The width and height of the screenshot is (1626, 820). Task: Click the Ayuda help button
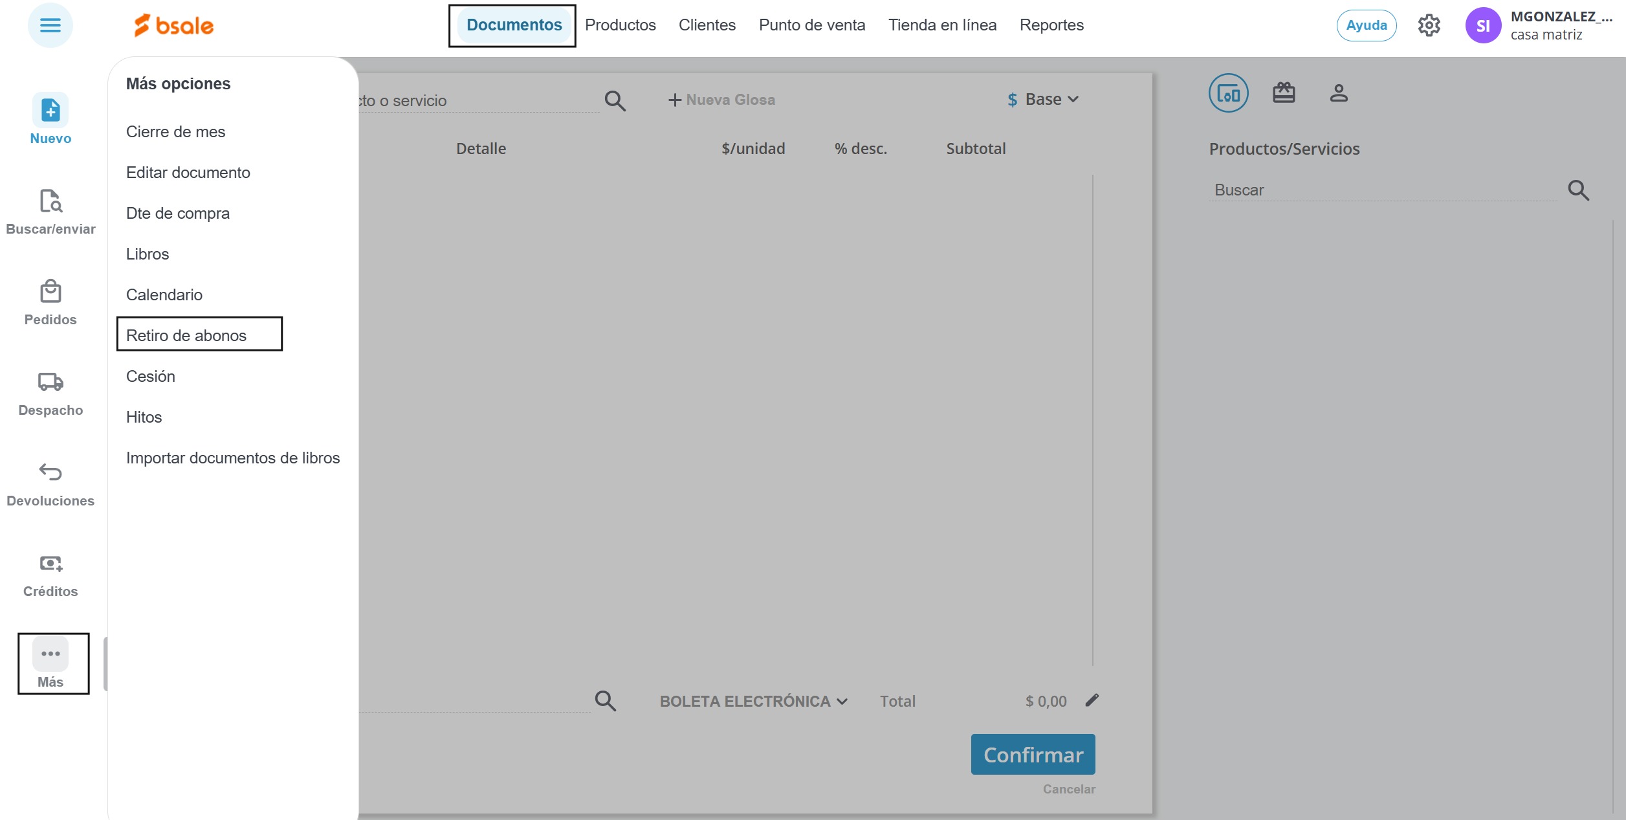1367,25
